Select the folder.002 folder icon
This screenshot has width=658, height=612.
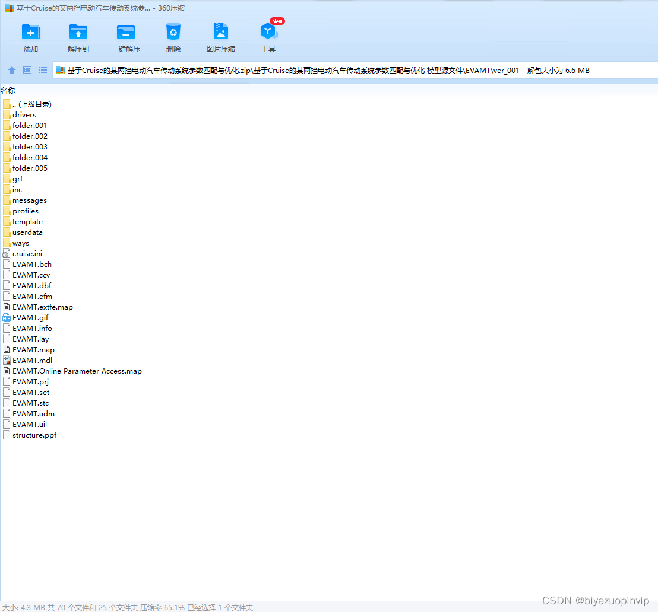tap(7, 136)
